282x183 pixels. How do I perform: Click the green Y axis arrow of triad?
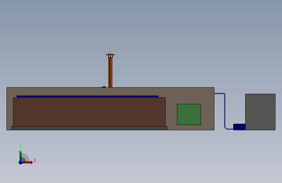point(21,155)
